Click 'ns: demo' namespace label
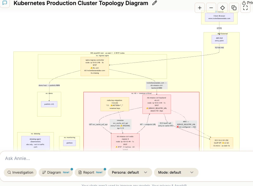Viewport: 253px width, 186px height. pyautogui.click(x=49, y=93)
